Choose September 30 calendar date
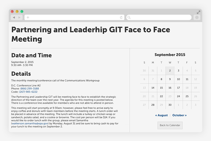Image resolution: width=211 pixels, height=141 pixels. tap(170, 105)
